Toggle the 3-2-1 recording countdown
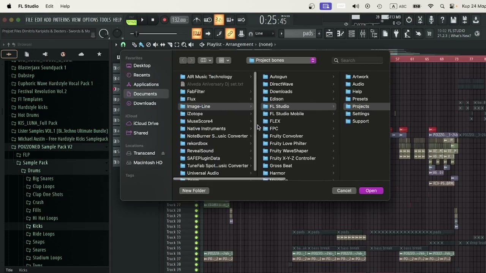The height and width of the screenshot is (273, 486). coord(219,20)
